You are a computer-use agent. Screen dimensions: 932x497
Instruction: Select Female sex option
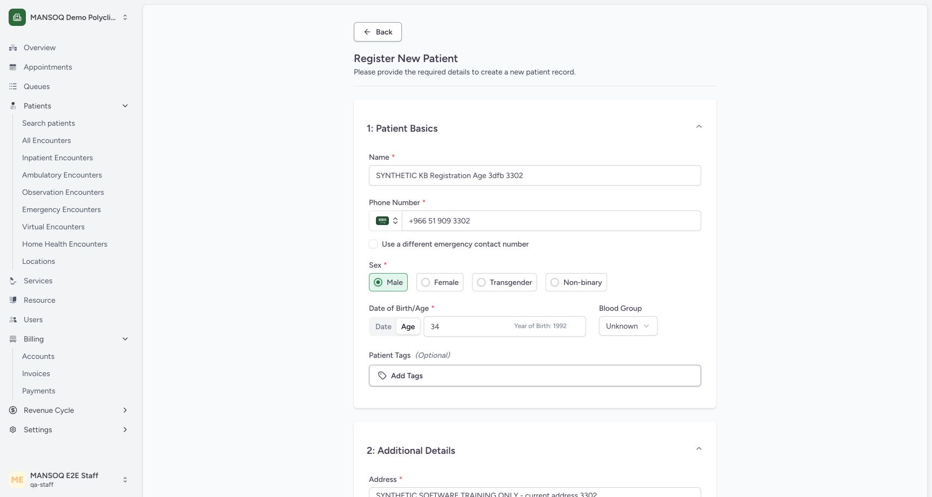tap(440, 282)
